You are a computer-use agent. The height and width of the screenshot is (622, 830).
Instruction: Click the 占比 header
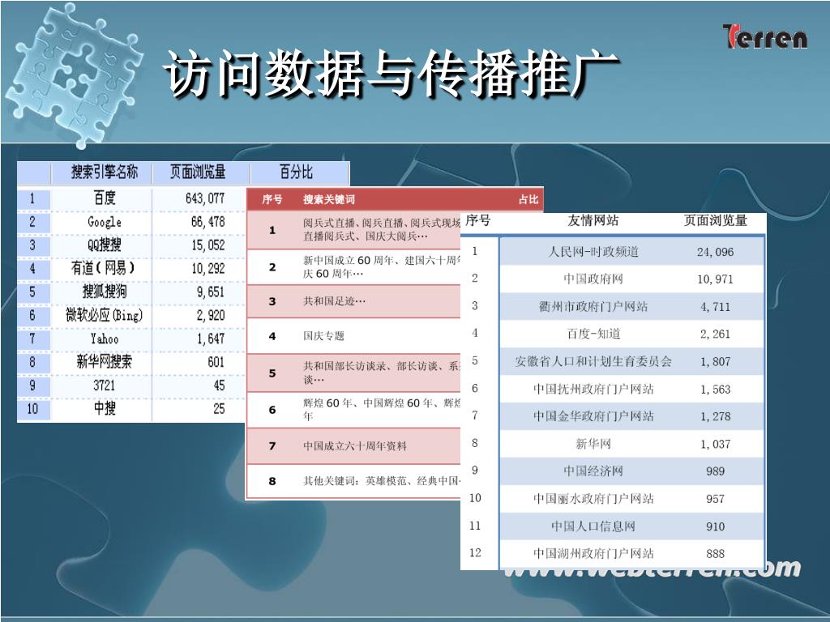[x=528, y=199]
